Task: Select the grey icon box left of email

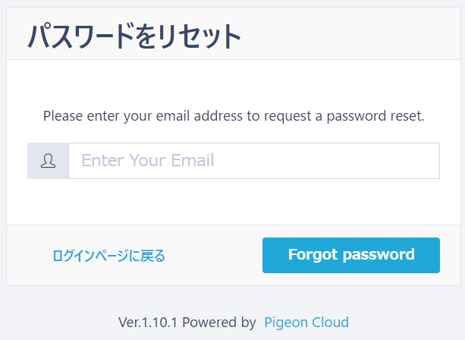Action: tap(48, 161)
